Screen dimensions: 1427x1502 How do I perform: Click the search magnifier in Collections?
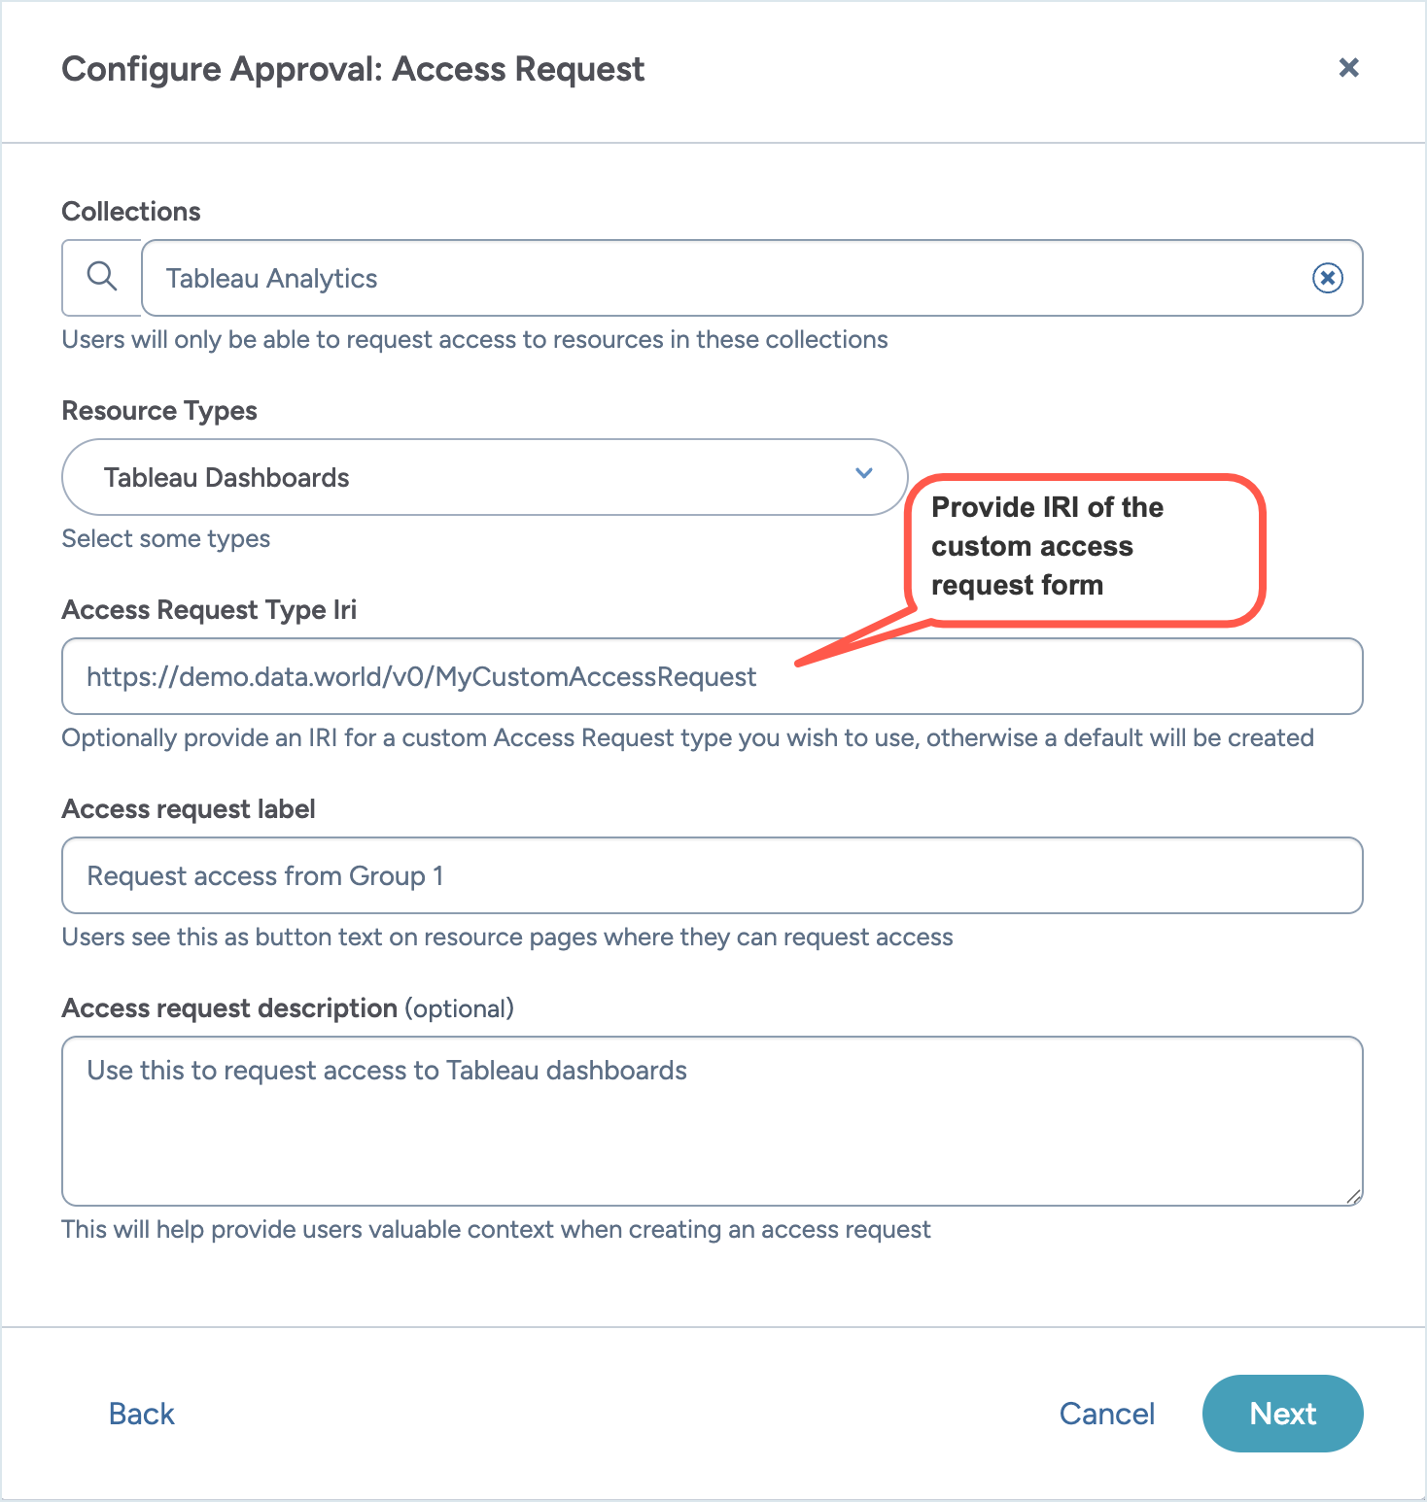click(101, 278)
